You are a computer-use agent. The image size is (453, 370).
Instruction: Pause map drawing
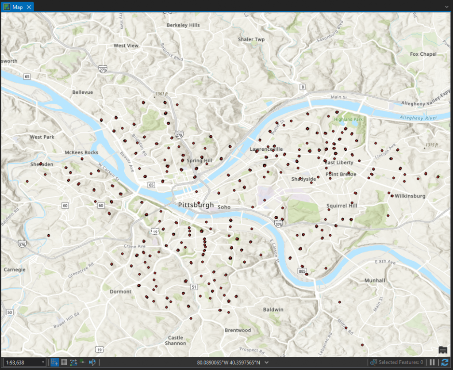[432, 362]
